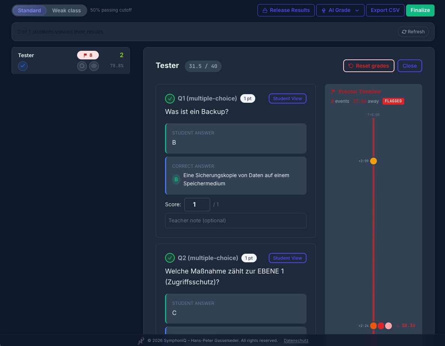The width and height of the screenshot is (445, 346).
Task: Click the green check icon for Q1
Action: point(170,99)
